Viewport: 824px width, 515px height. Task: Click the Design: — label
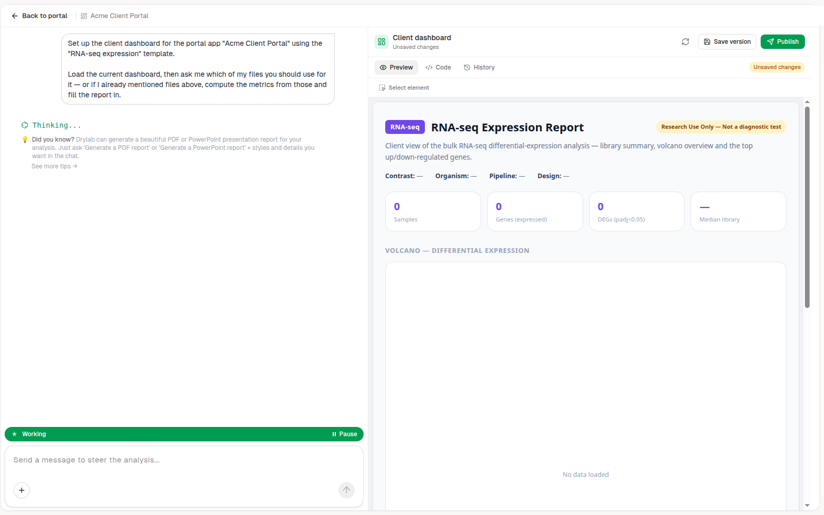(553, 176)
